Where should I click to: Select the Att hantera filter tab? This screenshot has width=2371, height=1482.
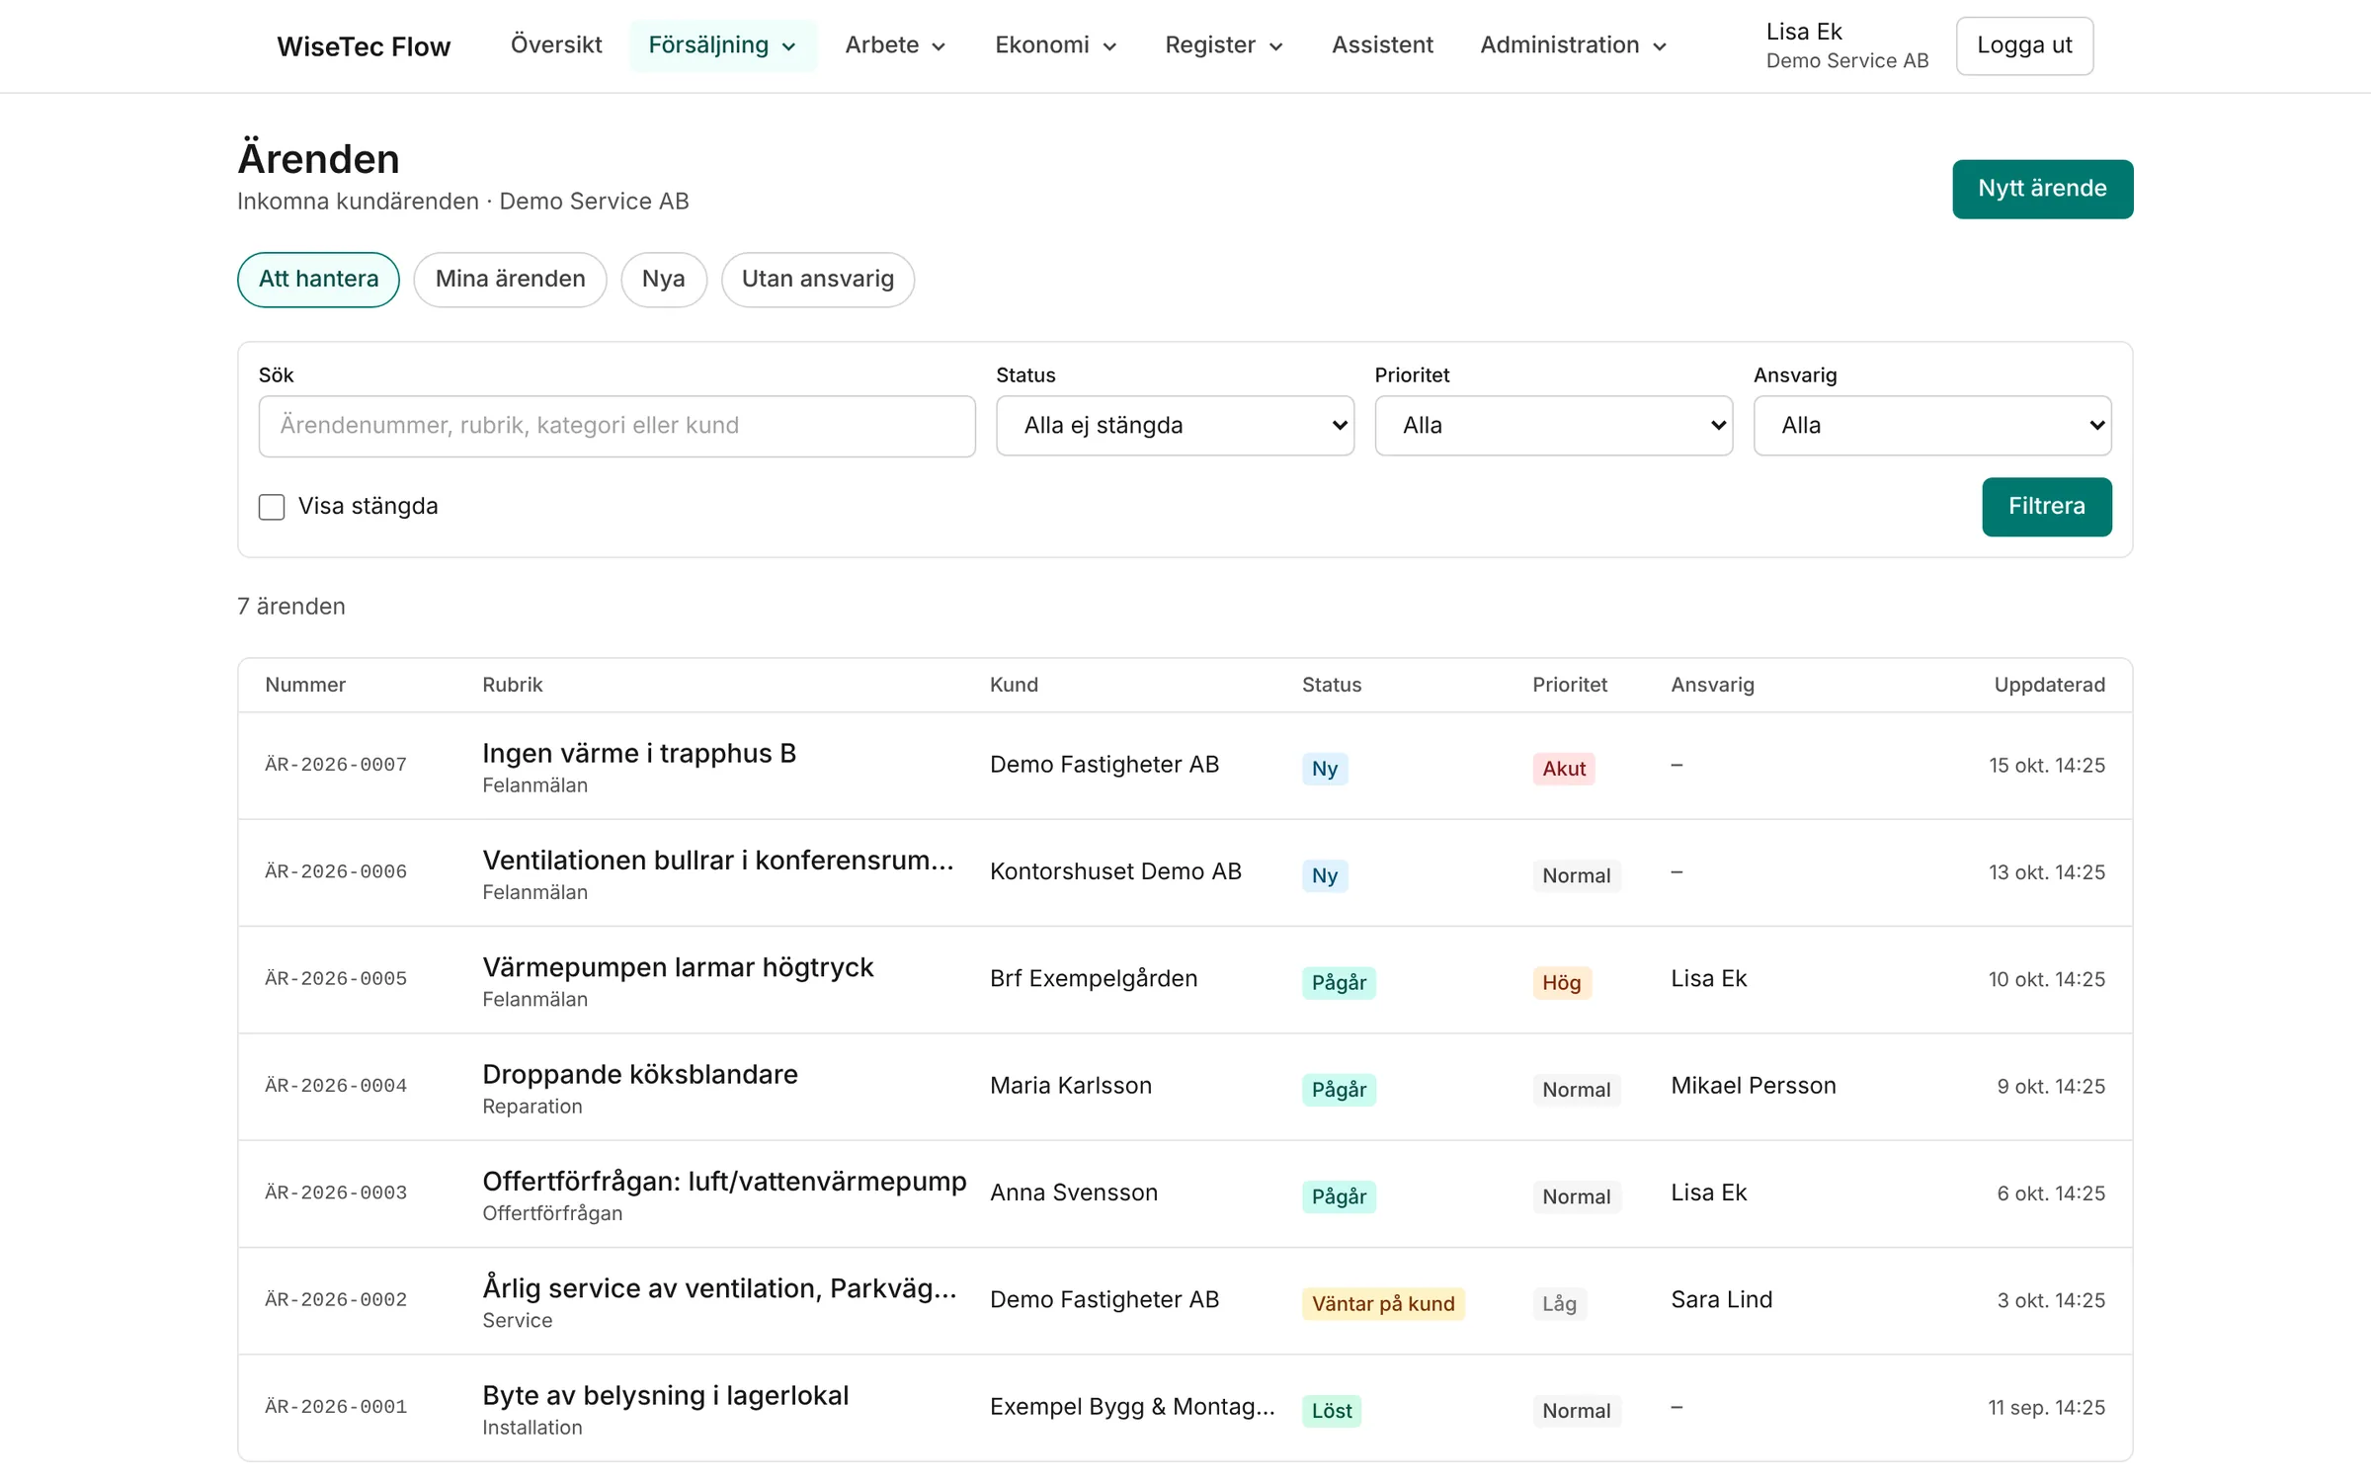pyautogui.click(x=318, y=280)
